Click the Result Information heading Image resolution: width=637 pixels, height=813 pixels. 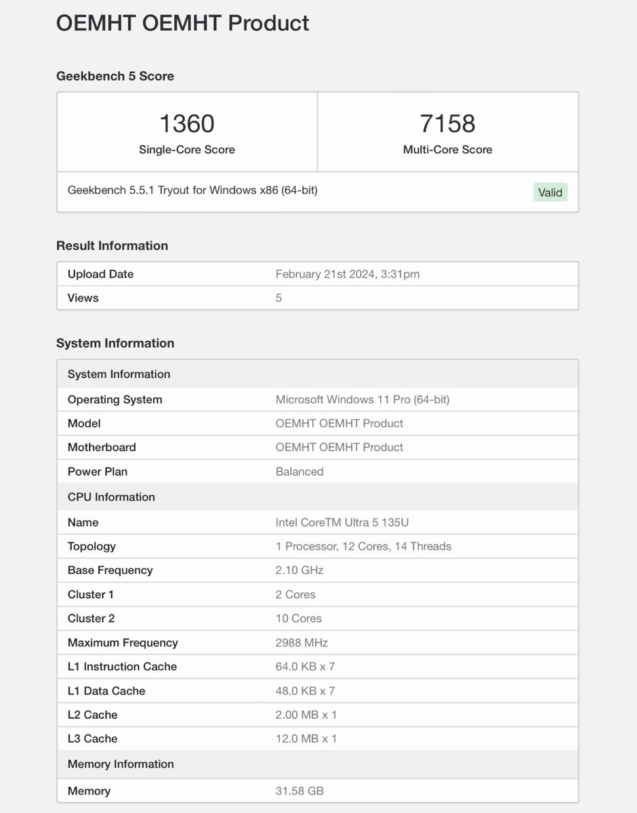(x=112, y=245)
